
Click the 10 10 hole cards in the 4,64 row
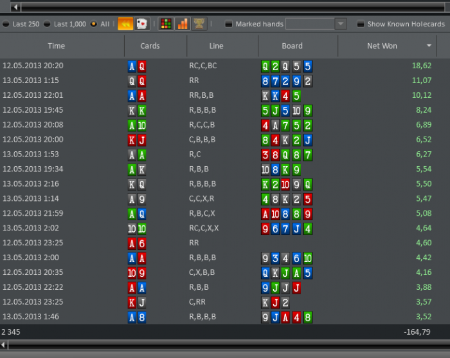coord(137,229)
